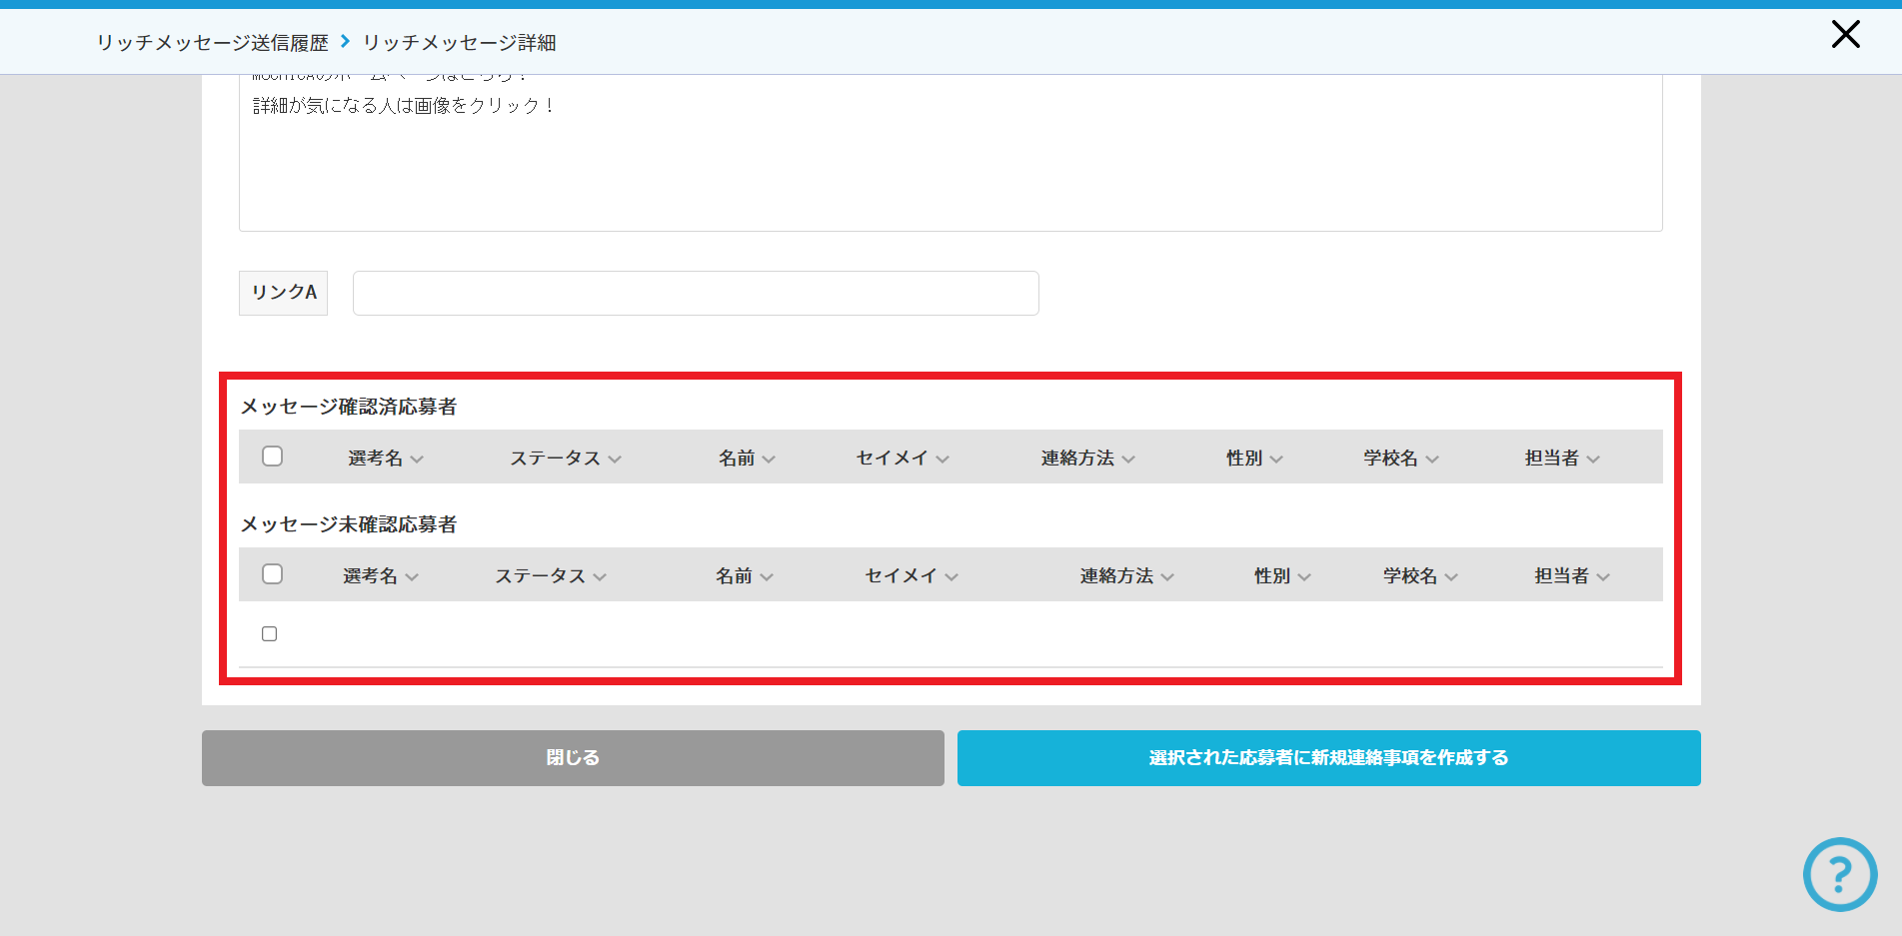The width and height of the screenshot is (1902, 936).
Task: Sort confirmed list by 性別 column
Action: pos(1253,459)
